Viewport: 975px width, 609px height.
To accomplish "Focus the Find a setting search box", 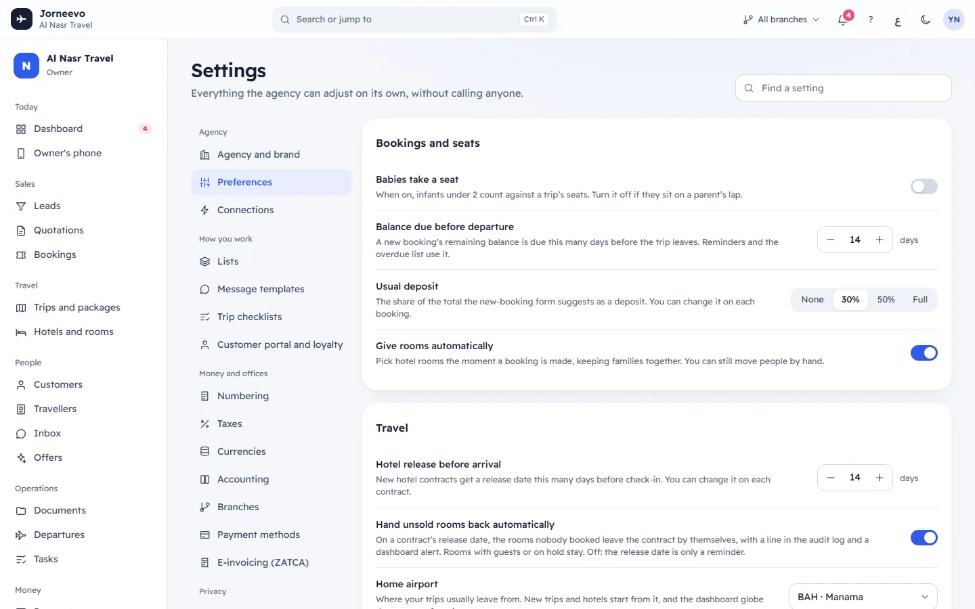I will (844, 88).
